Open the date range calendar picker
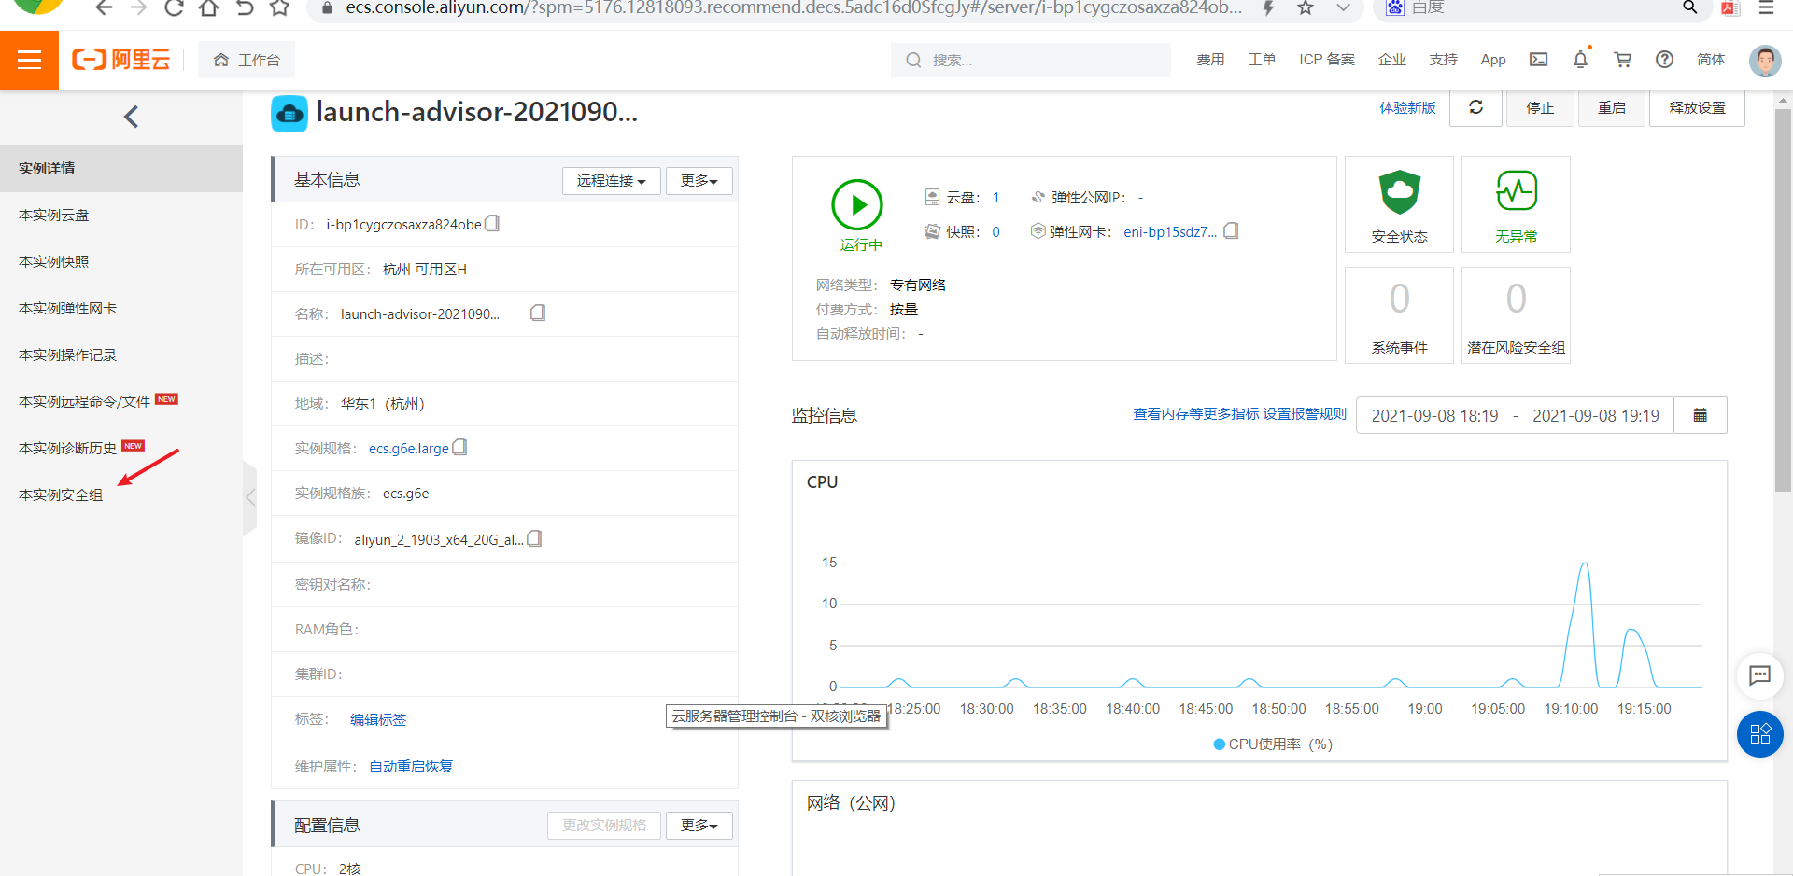Image resolution: width=1793 pixels, height=876 pixels. click(x=1701, y=415)
